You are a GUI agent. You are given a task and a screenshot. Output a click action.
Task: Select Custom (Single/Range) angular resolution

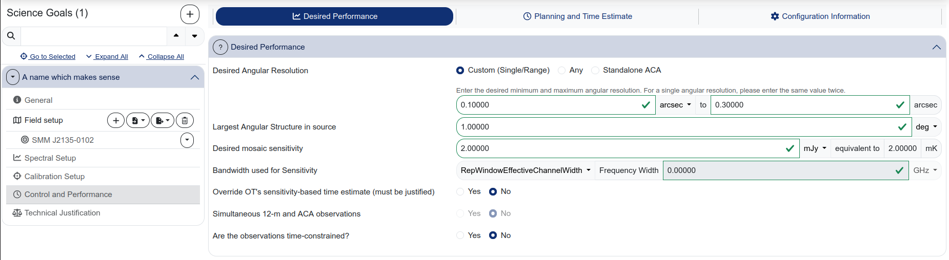coord(460,70)
